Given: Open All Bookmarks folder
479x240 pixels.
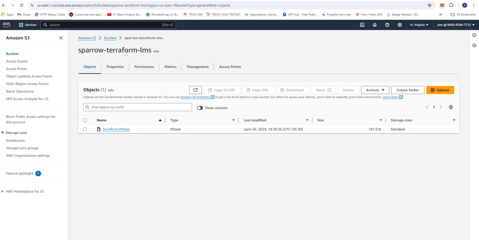Looking at the screenshot, I should tap(463, 15).
